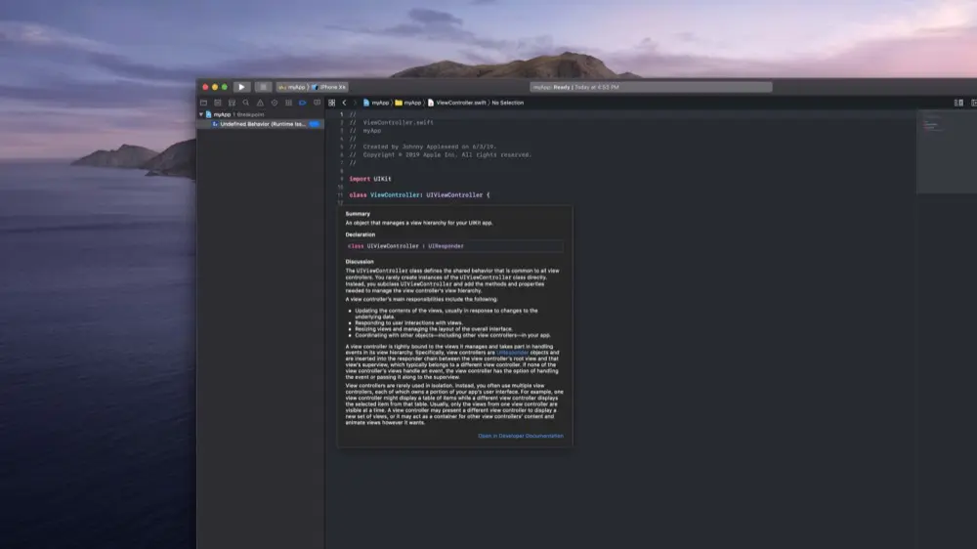Select the myApp scheme in toolbar

tap(292, 87)
